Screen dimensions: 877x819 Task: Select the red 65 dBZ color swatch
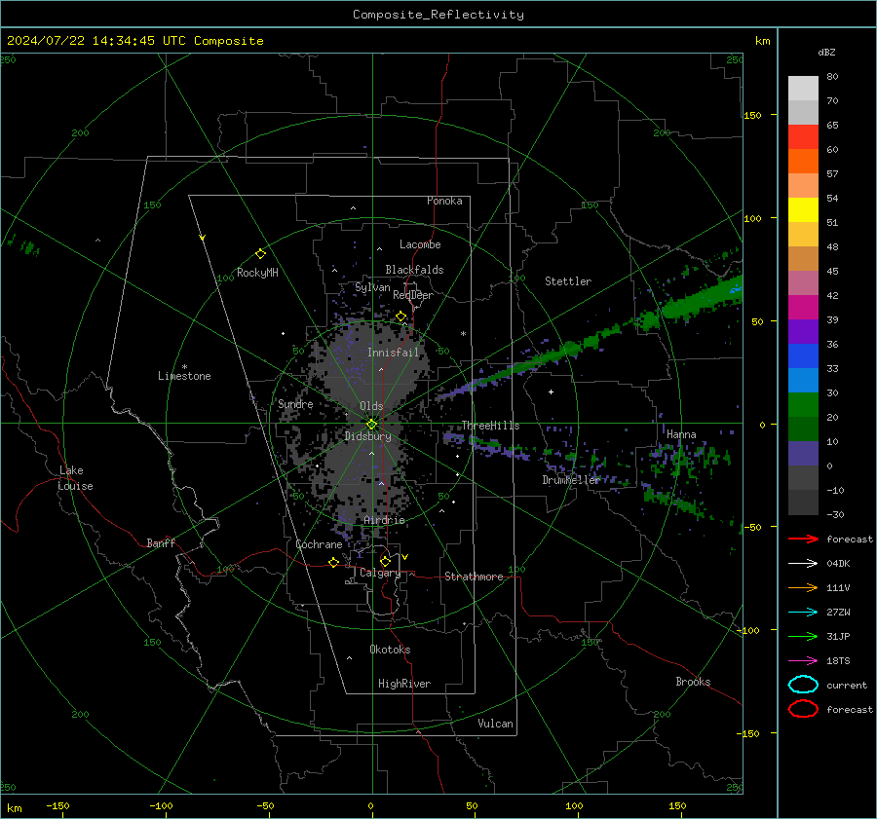click(803, 136)
